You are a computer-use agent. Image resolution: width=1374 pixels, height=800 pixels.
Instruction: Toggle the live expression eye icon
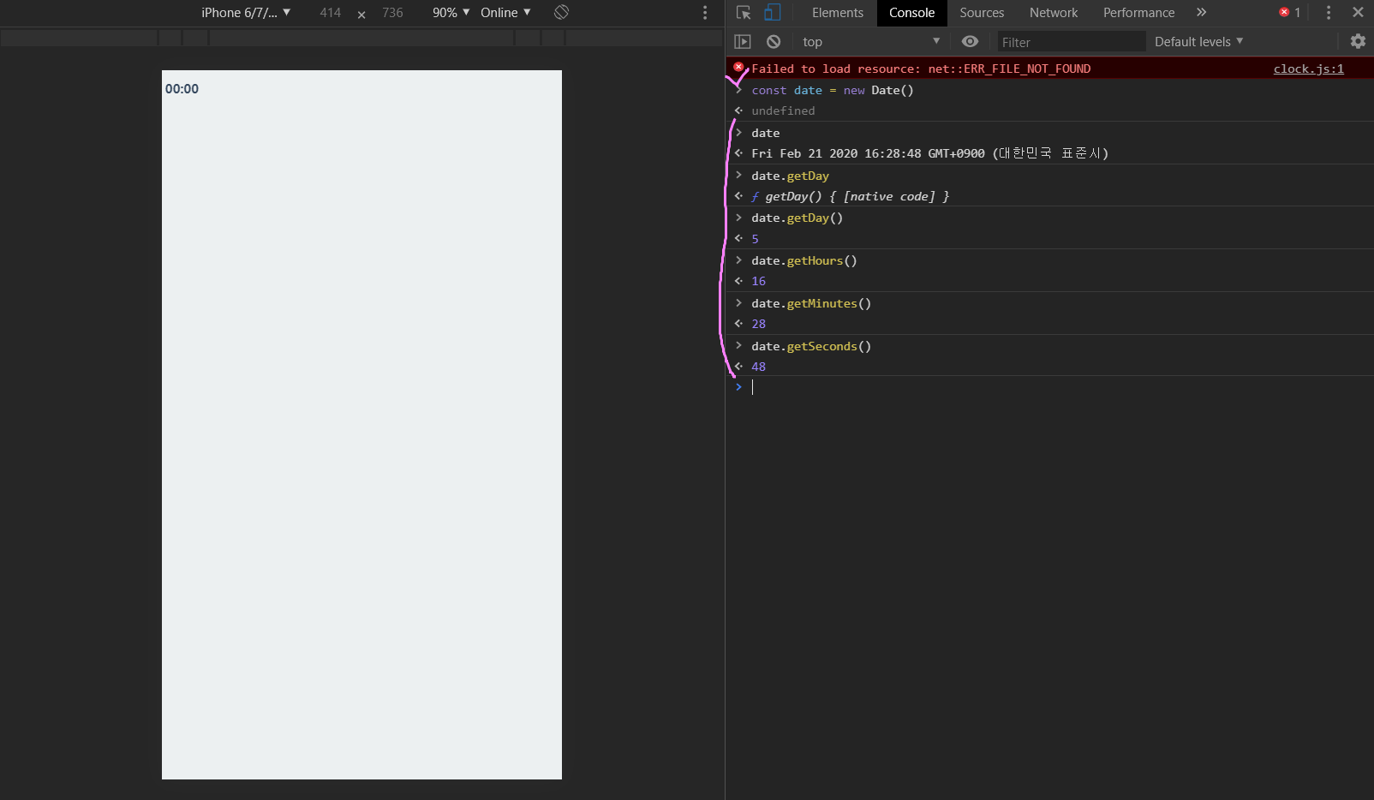pos(970,42)
